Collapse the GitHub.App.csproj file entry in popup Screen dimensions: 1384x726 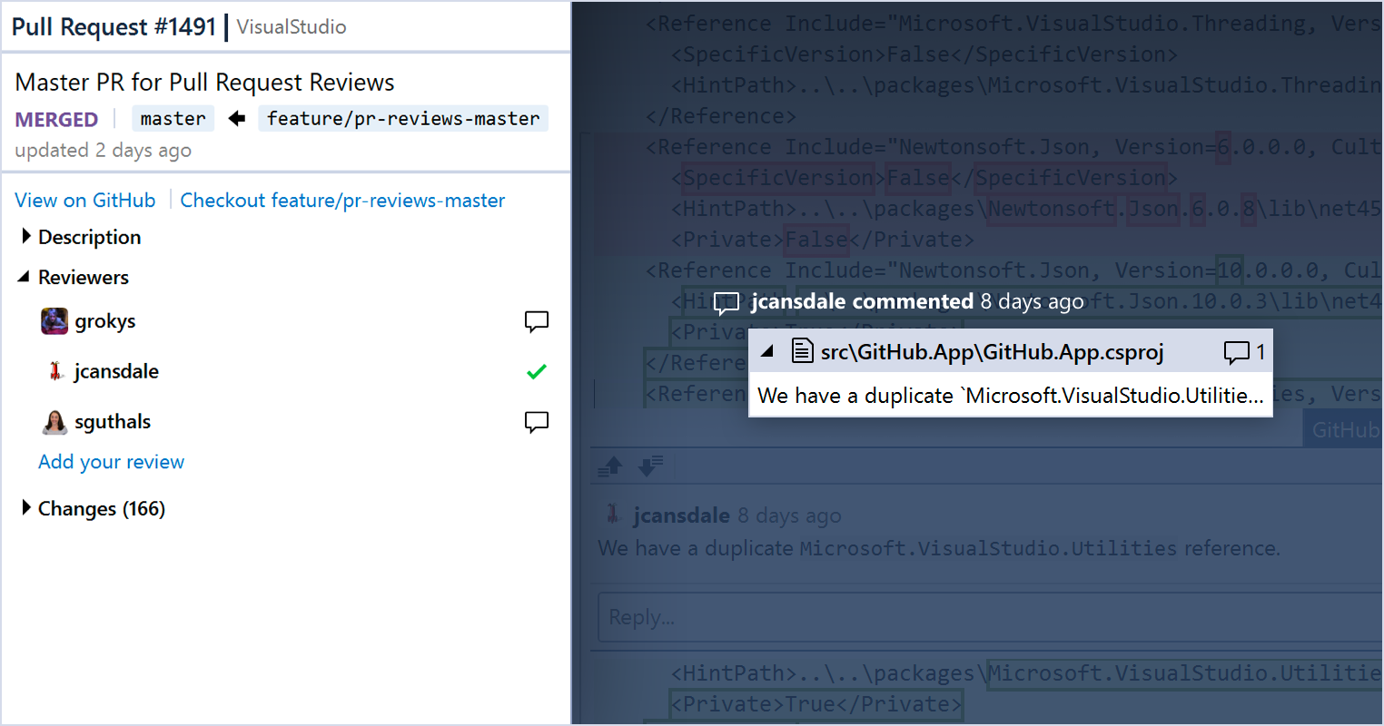(x=767, y=351)
